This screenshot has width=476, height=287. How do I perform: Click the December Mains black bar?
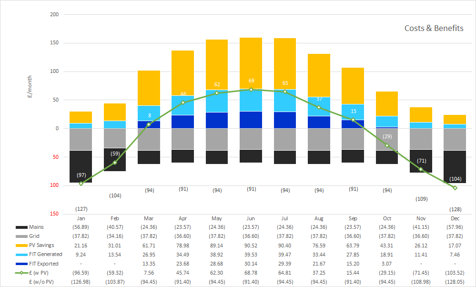tap(455, 167)
